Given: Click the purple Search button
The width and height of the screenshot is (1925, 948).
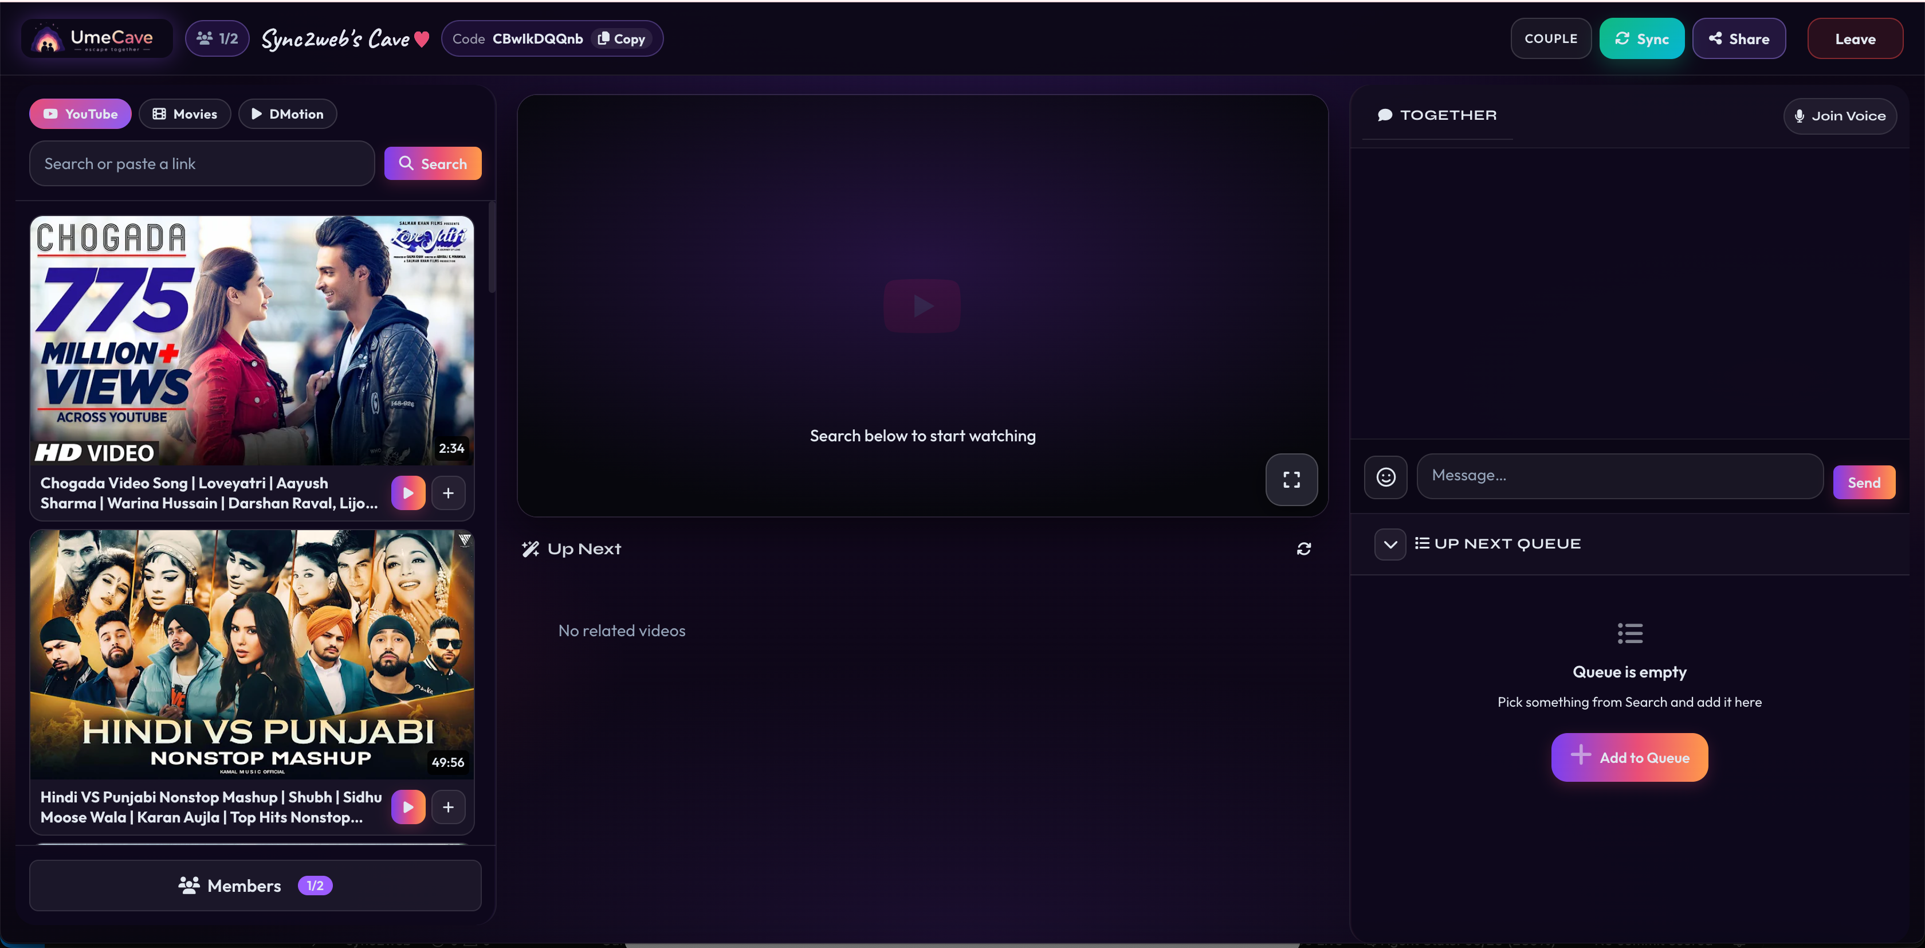Looking at the screenshot, I should point(433,163).
